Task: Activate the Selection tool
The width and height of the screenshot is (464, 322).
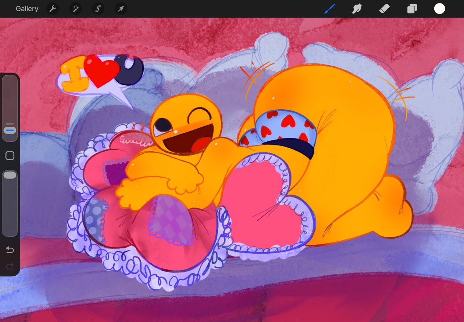Action: [x=98, y=8]
